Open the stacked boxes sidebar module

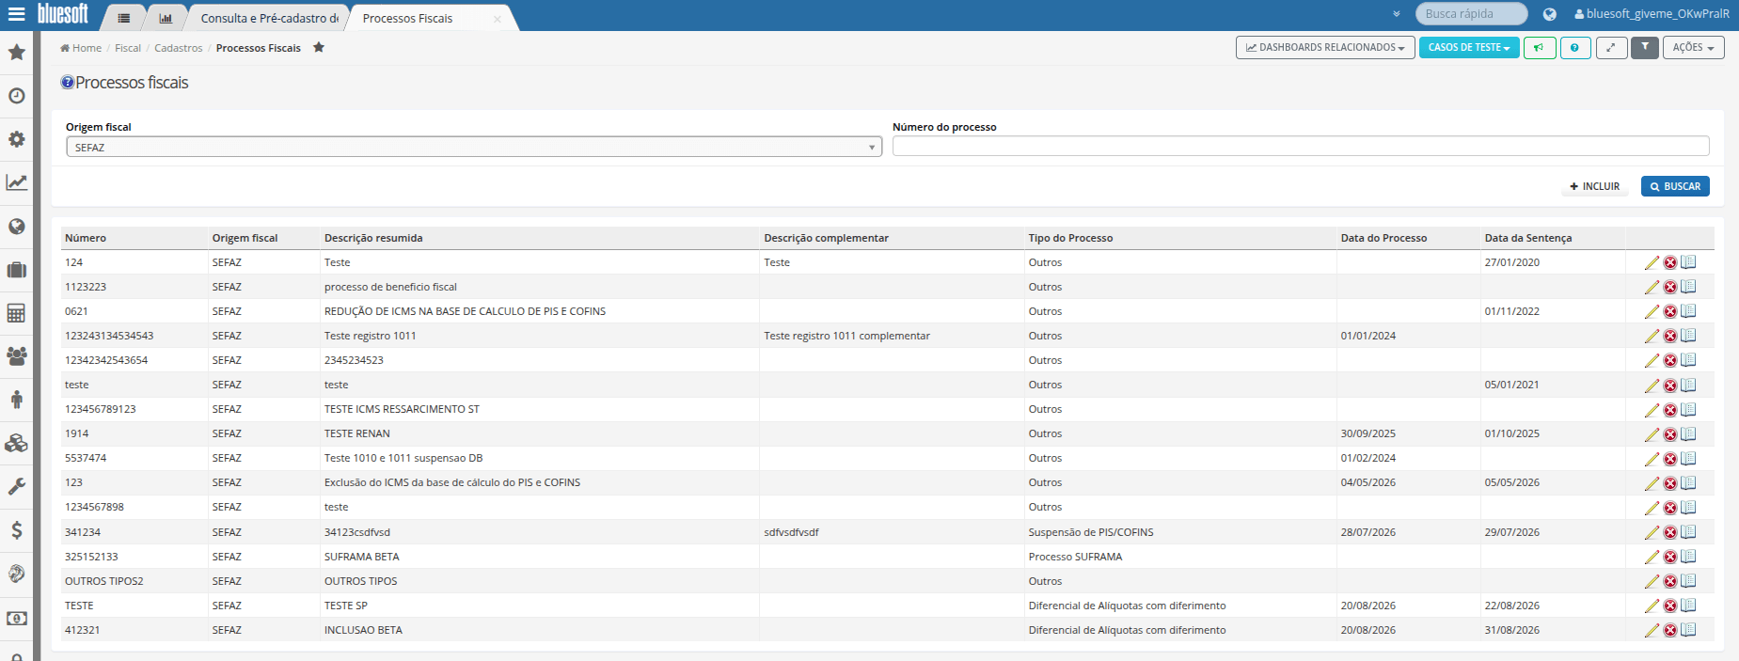[x=16, y=443]
